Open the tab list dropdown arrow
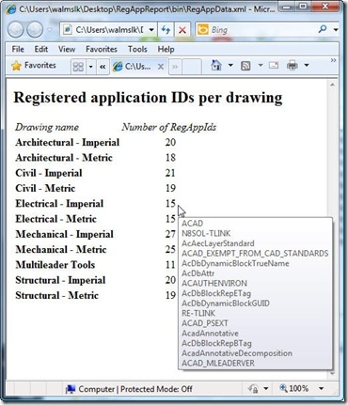This screenshot has width=348, height=405. pyautogui.click(x=90, y=67)
